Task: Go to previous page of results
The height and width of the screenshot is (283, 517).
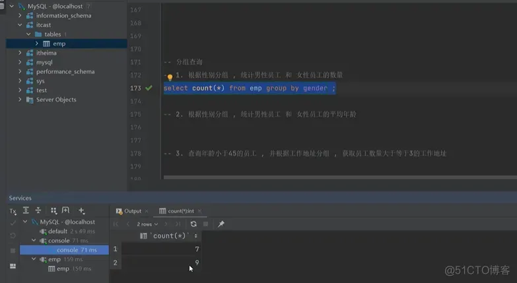Action: coord(128,224)
